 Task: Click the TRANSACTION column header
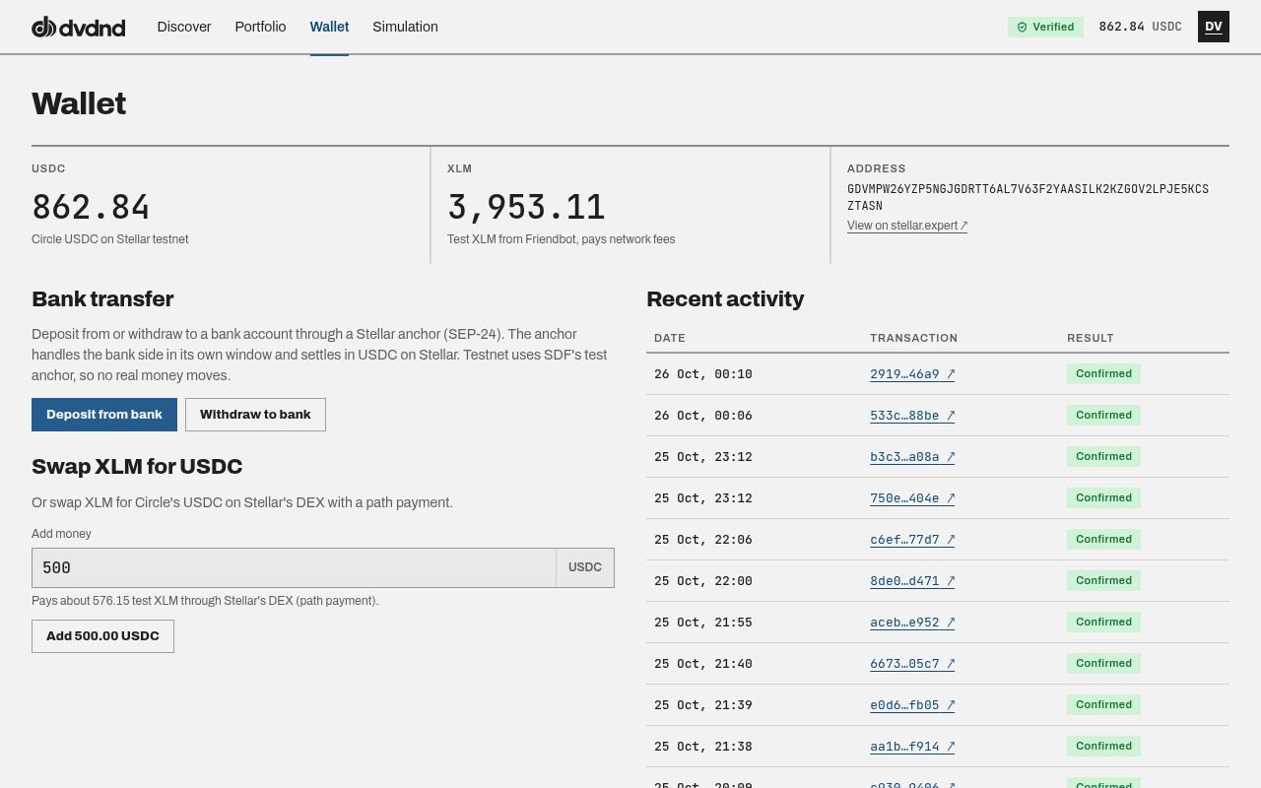[x=913, y=338]
